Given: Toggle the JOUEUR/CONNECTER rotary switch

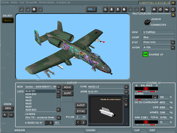Looking at the screenshot, I should coord(147,22).
